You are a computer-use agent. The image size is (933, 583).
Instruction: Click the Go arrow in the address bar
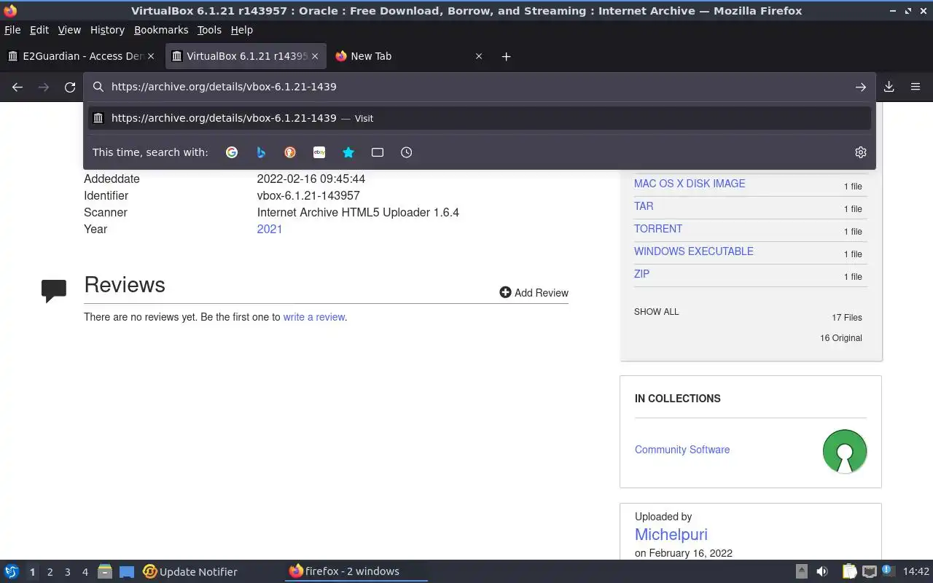pyautogui.click(x=861, y=87)
